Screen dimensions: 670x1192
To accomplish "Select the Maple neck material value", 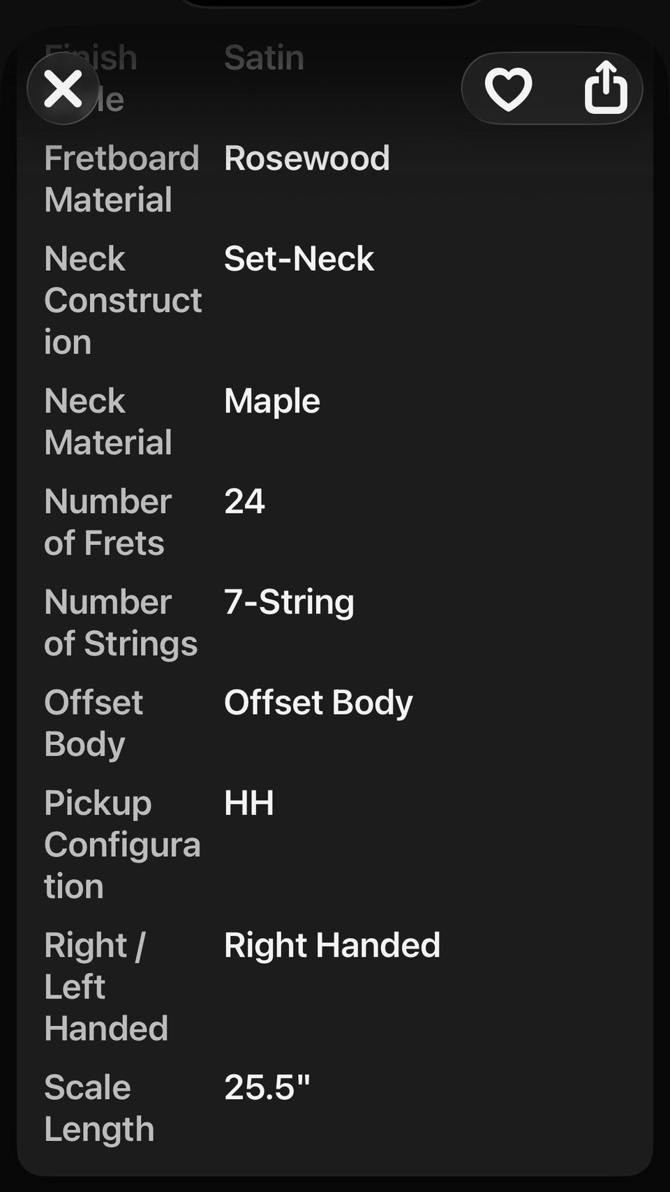I will pos(271,401).
